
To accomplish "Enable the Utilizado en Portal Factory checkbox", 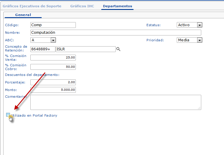I will coord(8,115).
